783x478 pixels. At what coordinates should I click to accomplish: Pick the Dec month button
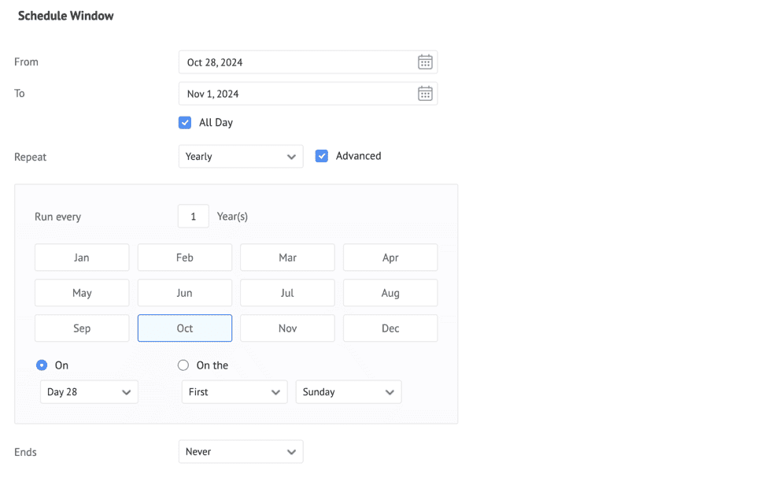390,328
